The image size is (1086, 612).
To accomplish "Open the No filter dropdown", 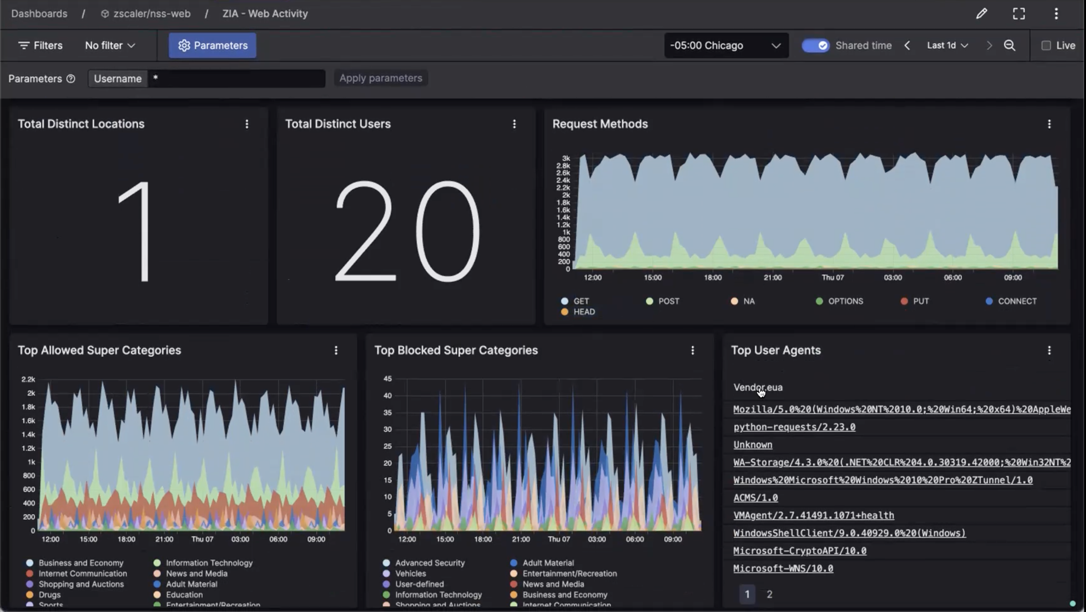I will (110, 45).
